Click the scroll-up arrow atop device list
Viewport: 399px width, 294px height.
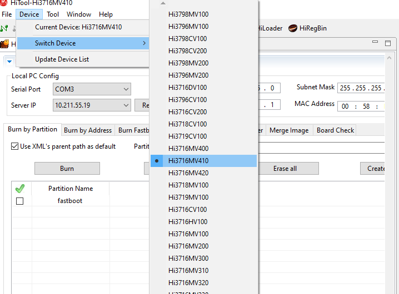point(163,3)
